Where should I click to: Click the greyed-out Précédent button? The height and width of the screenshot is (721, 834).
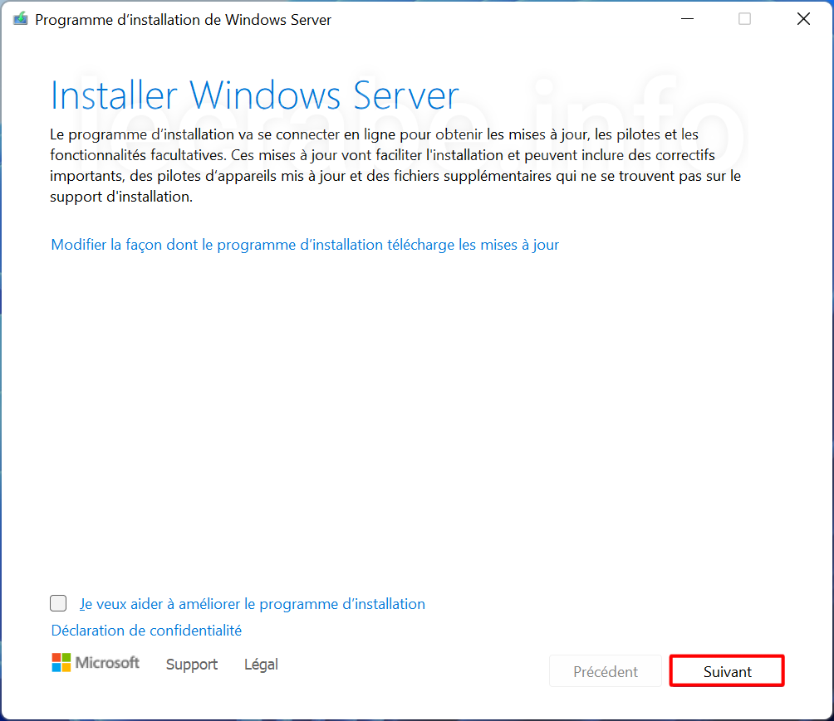pos(606,671)
